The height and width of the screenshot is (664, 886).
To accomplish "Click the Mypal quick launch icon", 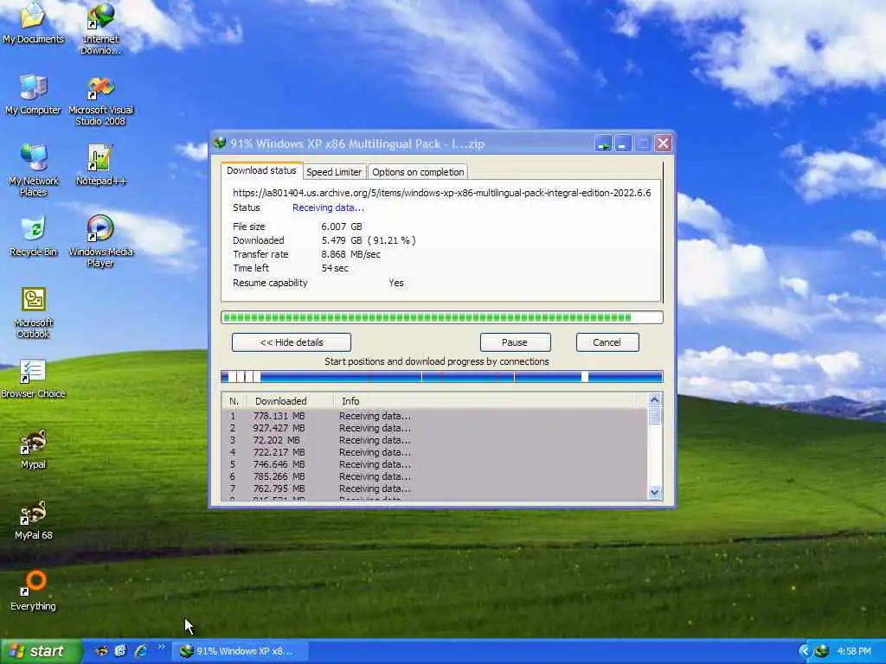I will [102, 651].
